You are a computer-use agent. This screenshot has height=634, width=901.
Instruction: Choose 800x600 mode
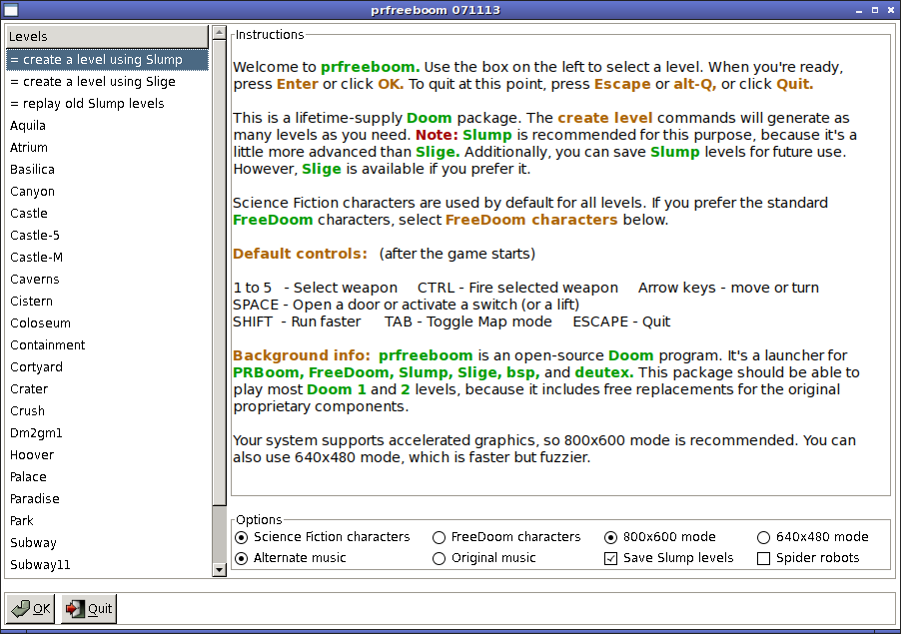(661, 537)
